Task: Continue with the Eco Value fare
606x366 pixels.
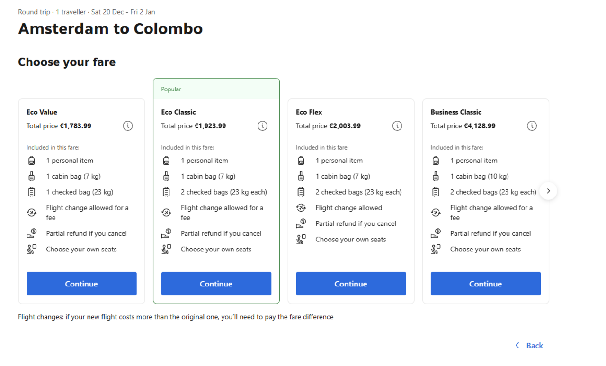Action: tap(81, 284)
